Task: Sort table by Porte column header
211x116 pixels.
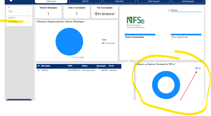Action: pos(111,66)
